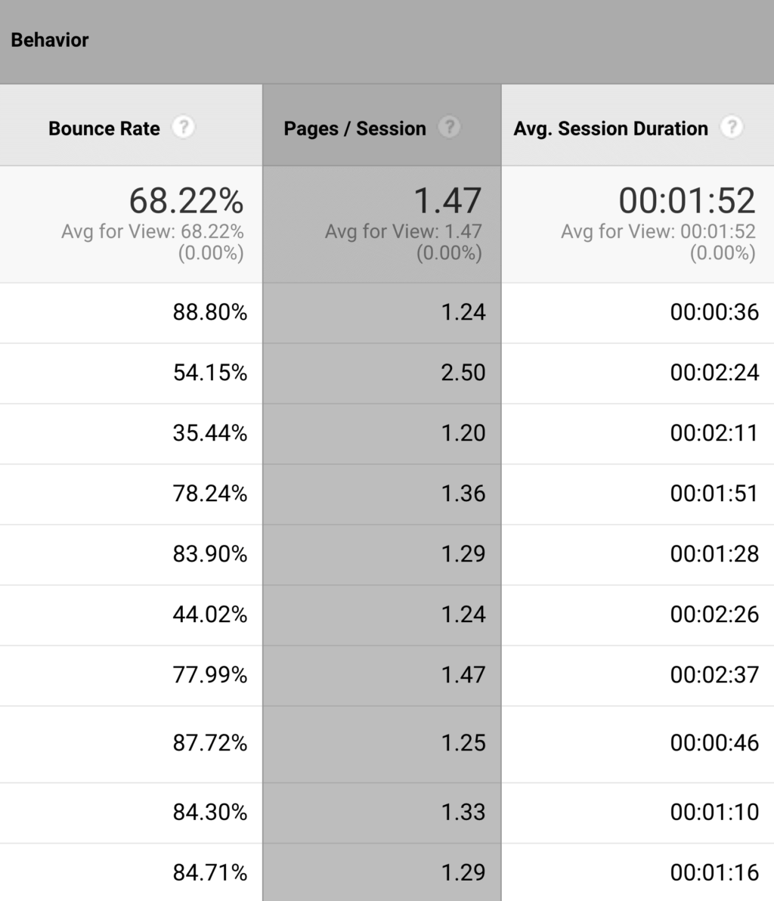Select the Behavior group header

(50, 40)
